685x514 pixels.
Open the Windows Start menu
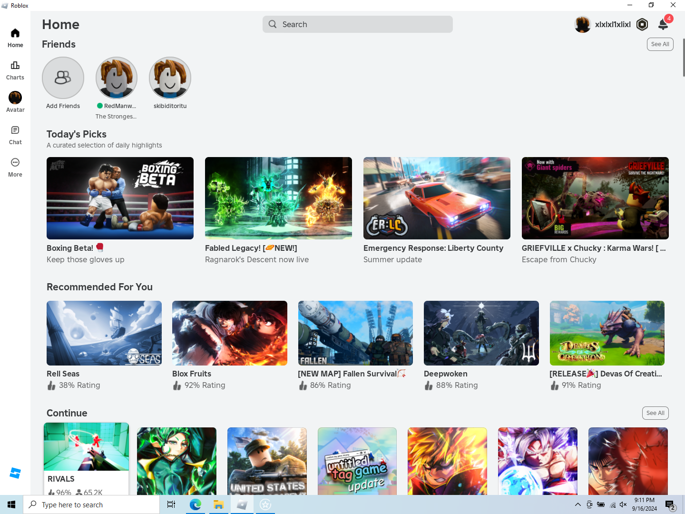(11, 504)
